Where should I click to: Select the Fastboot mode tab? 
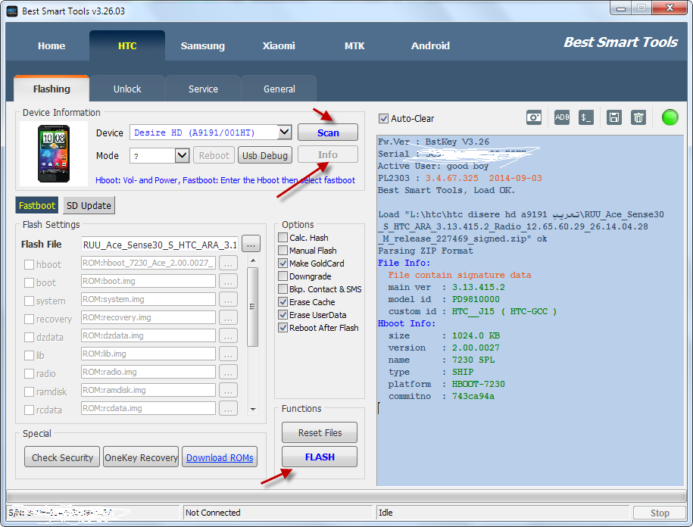coord(37,205)
